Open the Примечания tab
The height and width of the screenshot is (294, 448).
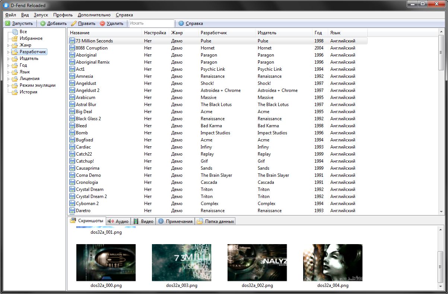click(x=175, y=221)
